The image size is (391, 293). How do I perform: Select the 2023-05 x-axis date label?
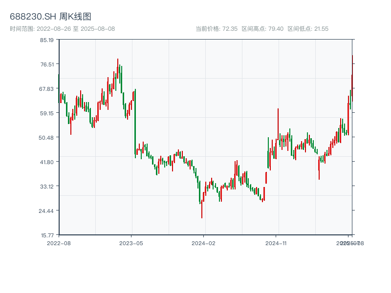point(131,243)
